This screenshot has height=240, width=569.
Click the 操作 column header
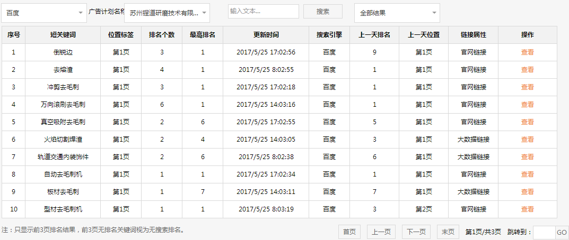click(x=527, y=35)
